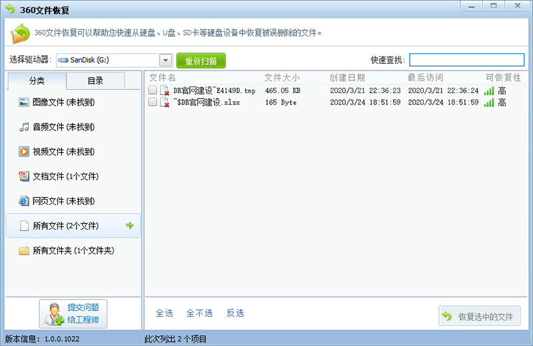The height and width of the screenshot is (346, 533).
Task: Open the drive selection dropdown arrow
Action: tap(165, 61)
